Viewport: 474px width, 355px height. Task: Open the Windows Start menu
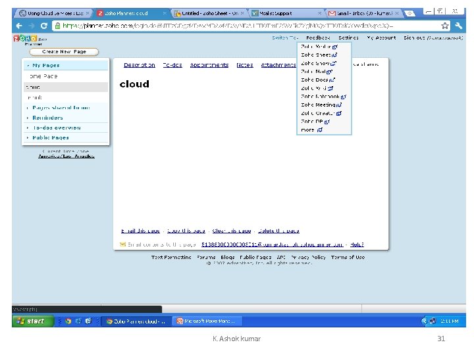(33, 321)
